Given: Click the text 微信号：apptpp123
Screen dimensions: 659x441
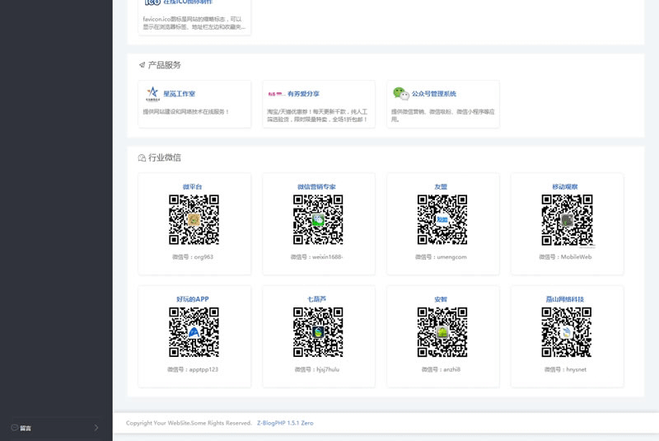Looking at the screenshot, I should (x=193, y=369).
